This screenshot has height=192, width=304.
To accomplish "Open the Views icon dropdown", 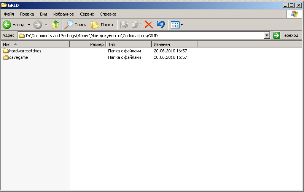I will [x=177, y=25].
